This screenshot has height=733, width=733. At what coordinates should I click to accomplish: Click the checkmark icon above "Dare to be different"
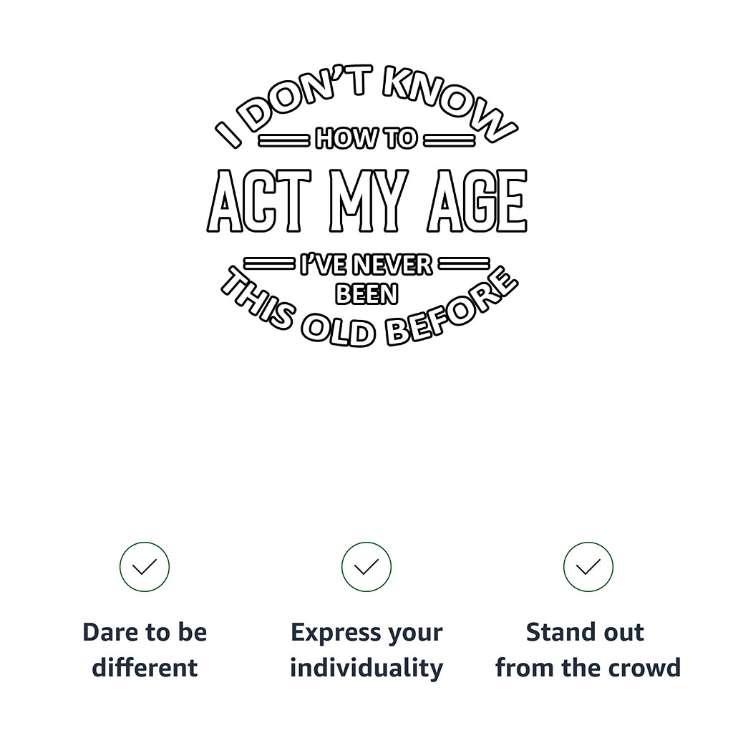[x=145, y=567]
